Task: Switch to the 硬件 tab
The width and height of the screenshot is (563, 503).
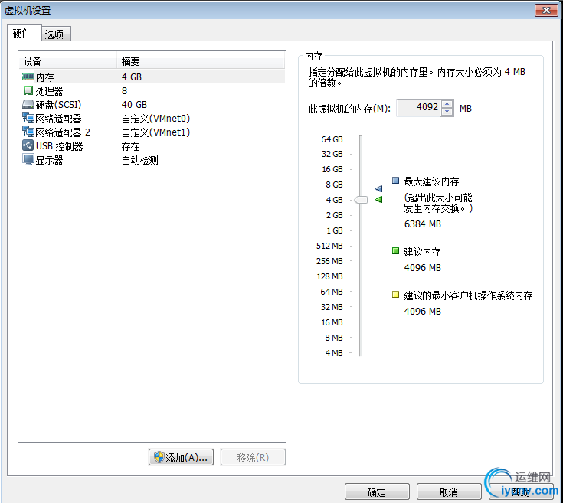Action: point(22,34)
